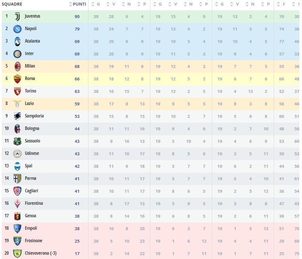Click the SQUADRE column header

click(x=12, y=4)
